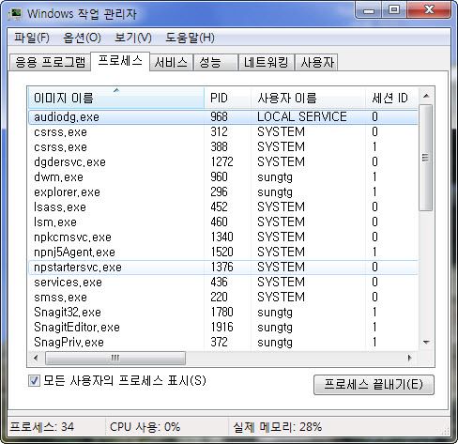Maximize the Task Manager window
458x444 pixels.
pos(394,10)
